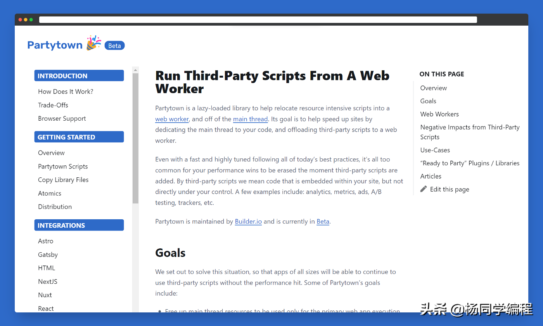This screenshot has height=326, width=543.
Task: Click the ON THIS PAGE heading
Action: click(442, 74)
